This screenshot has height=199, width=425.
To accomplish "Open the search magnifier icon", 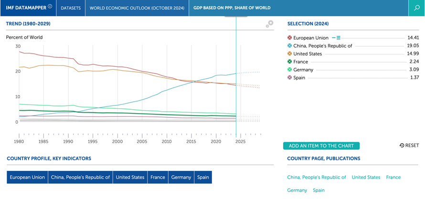I will (416, 8).
